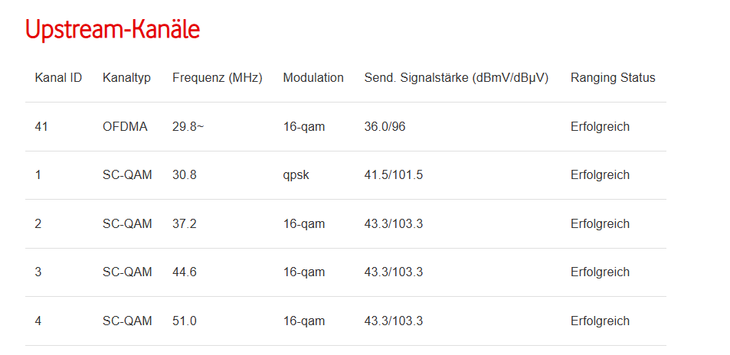This screenshot has height=355, width=730.
Task: Click Erfolgreich status for OFDMA channel
Action: pyautogui.click(x=600, y=127)
